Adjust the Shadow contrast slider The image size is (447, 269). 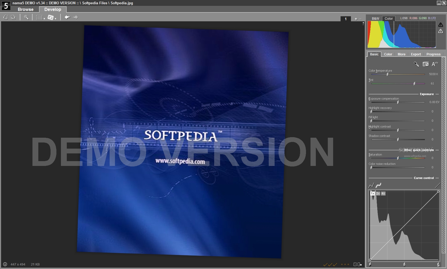pyautogui.click(x=398, y=140)
